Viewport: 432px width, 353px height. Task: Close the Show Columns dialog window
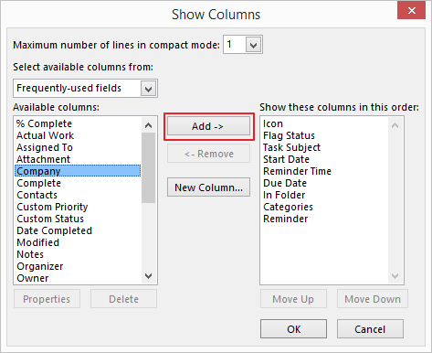click(411, 11)
